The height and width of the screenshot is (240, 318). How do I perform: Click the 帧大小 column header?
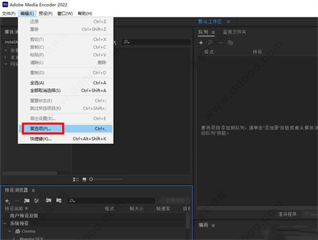[137, 209]
